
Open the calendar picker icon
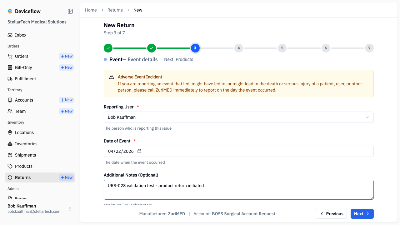(x=139, y=151)
